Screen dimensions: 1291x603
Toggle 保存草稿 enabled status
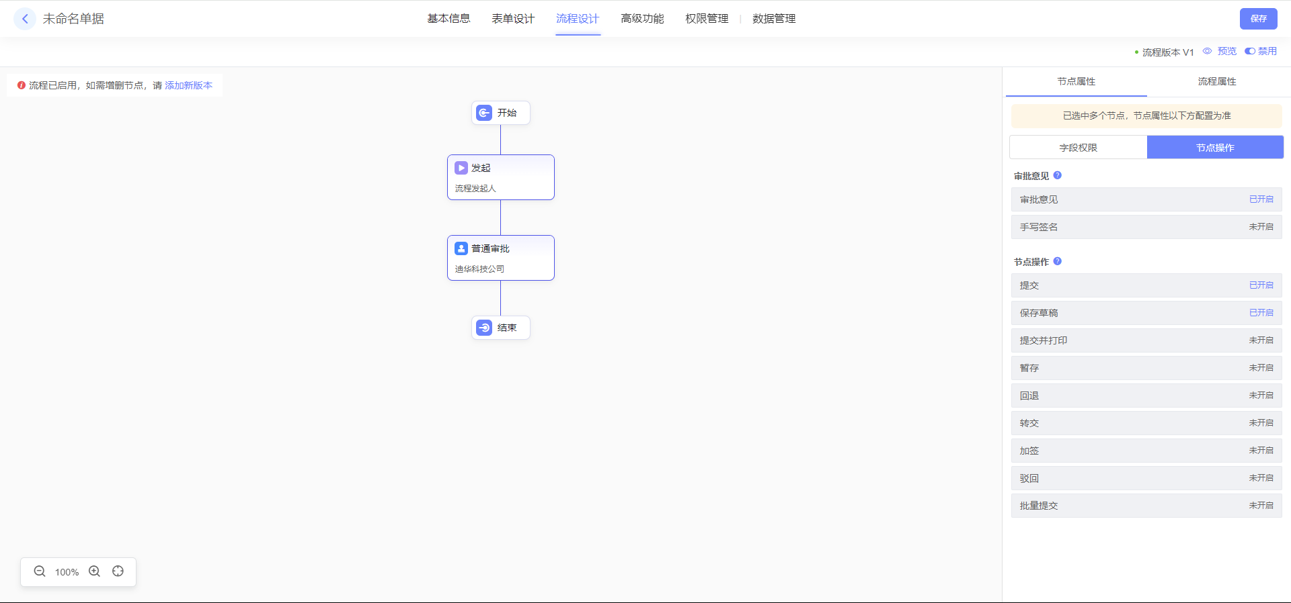pyautogui.click(x=1261, y=313)
